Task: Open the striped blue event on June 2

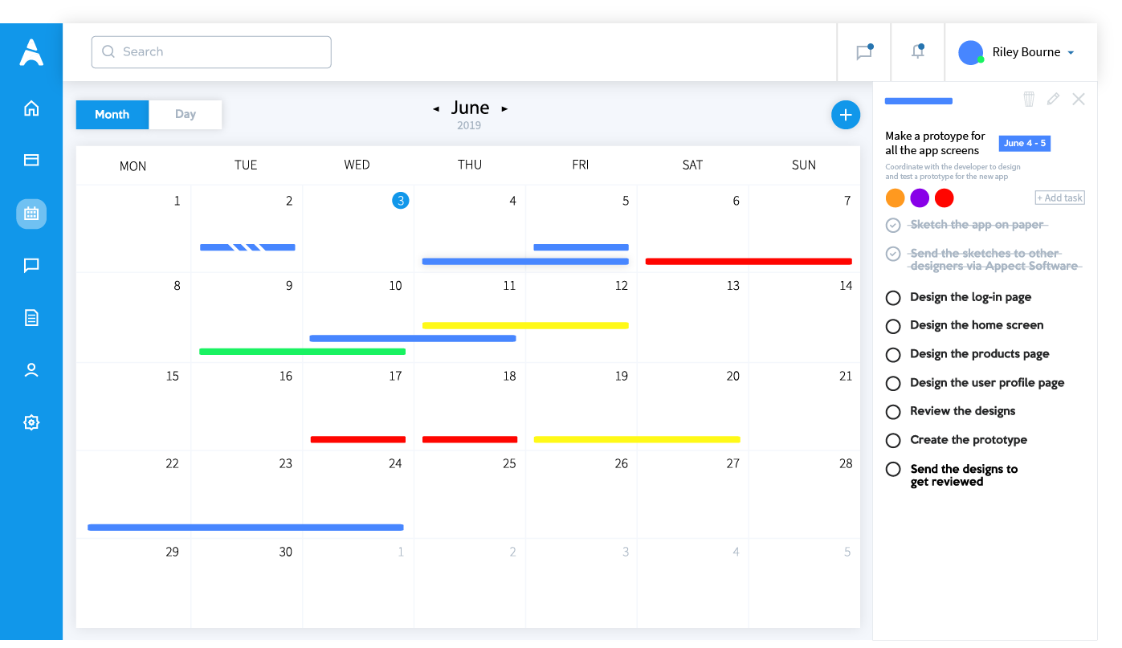Action: coord(247,247)
